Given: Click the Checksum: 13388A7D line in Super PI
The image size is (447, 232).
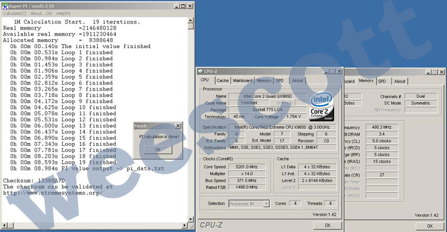Looking at the screenshot, I should click(34, 181).
